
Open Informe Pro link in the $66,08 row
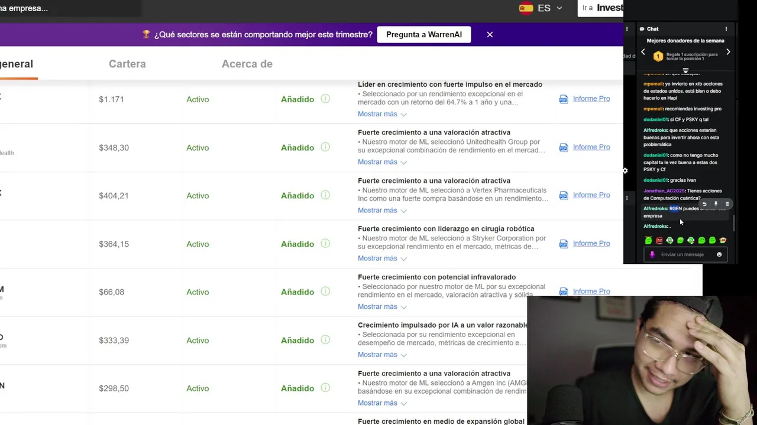click(591, 292)
